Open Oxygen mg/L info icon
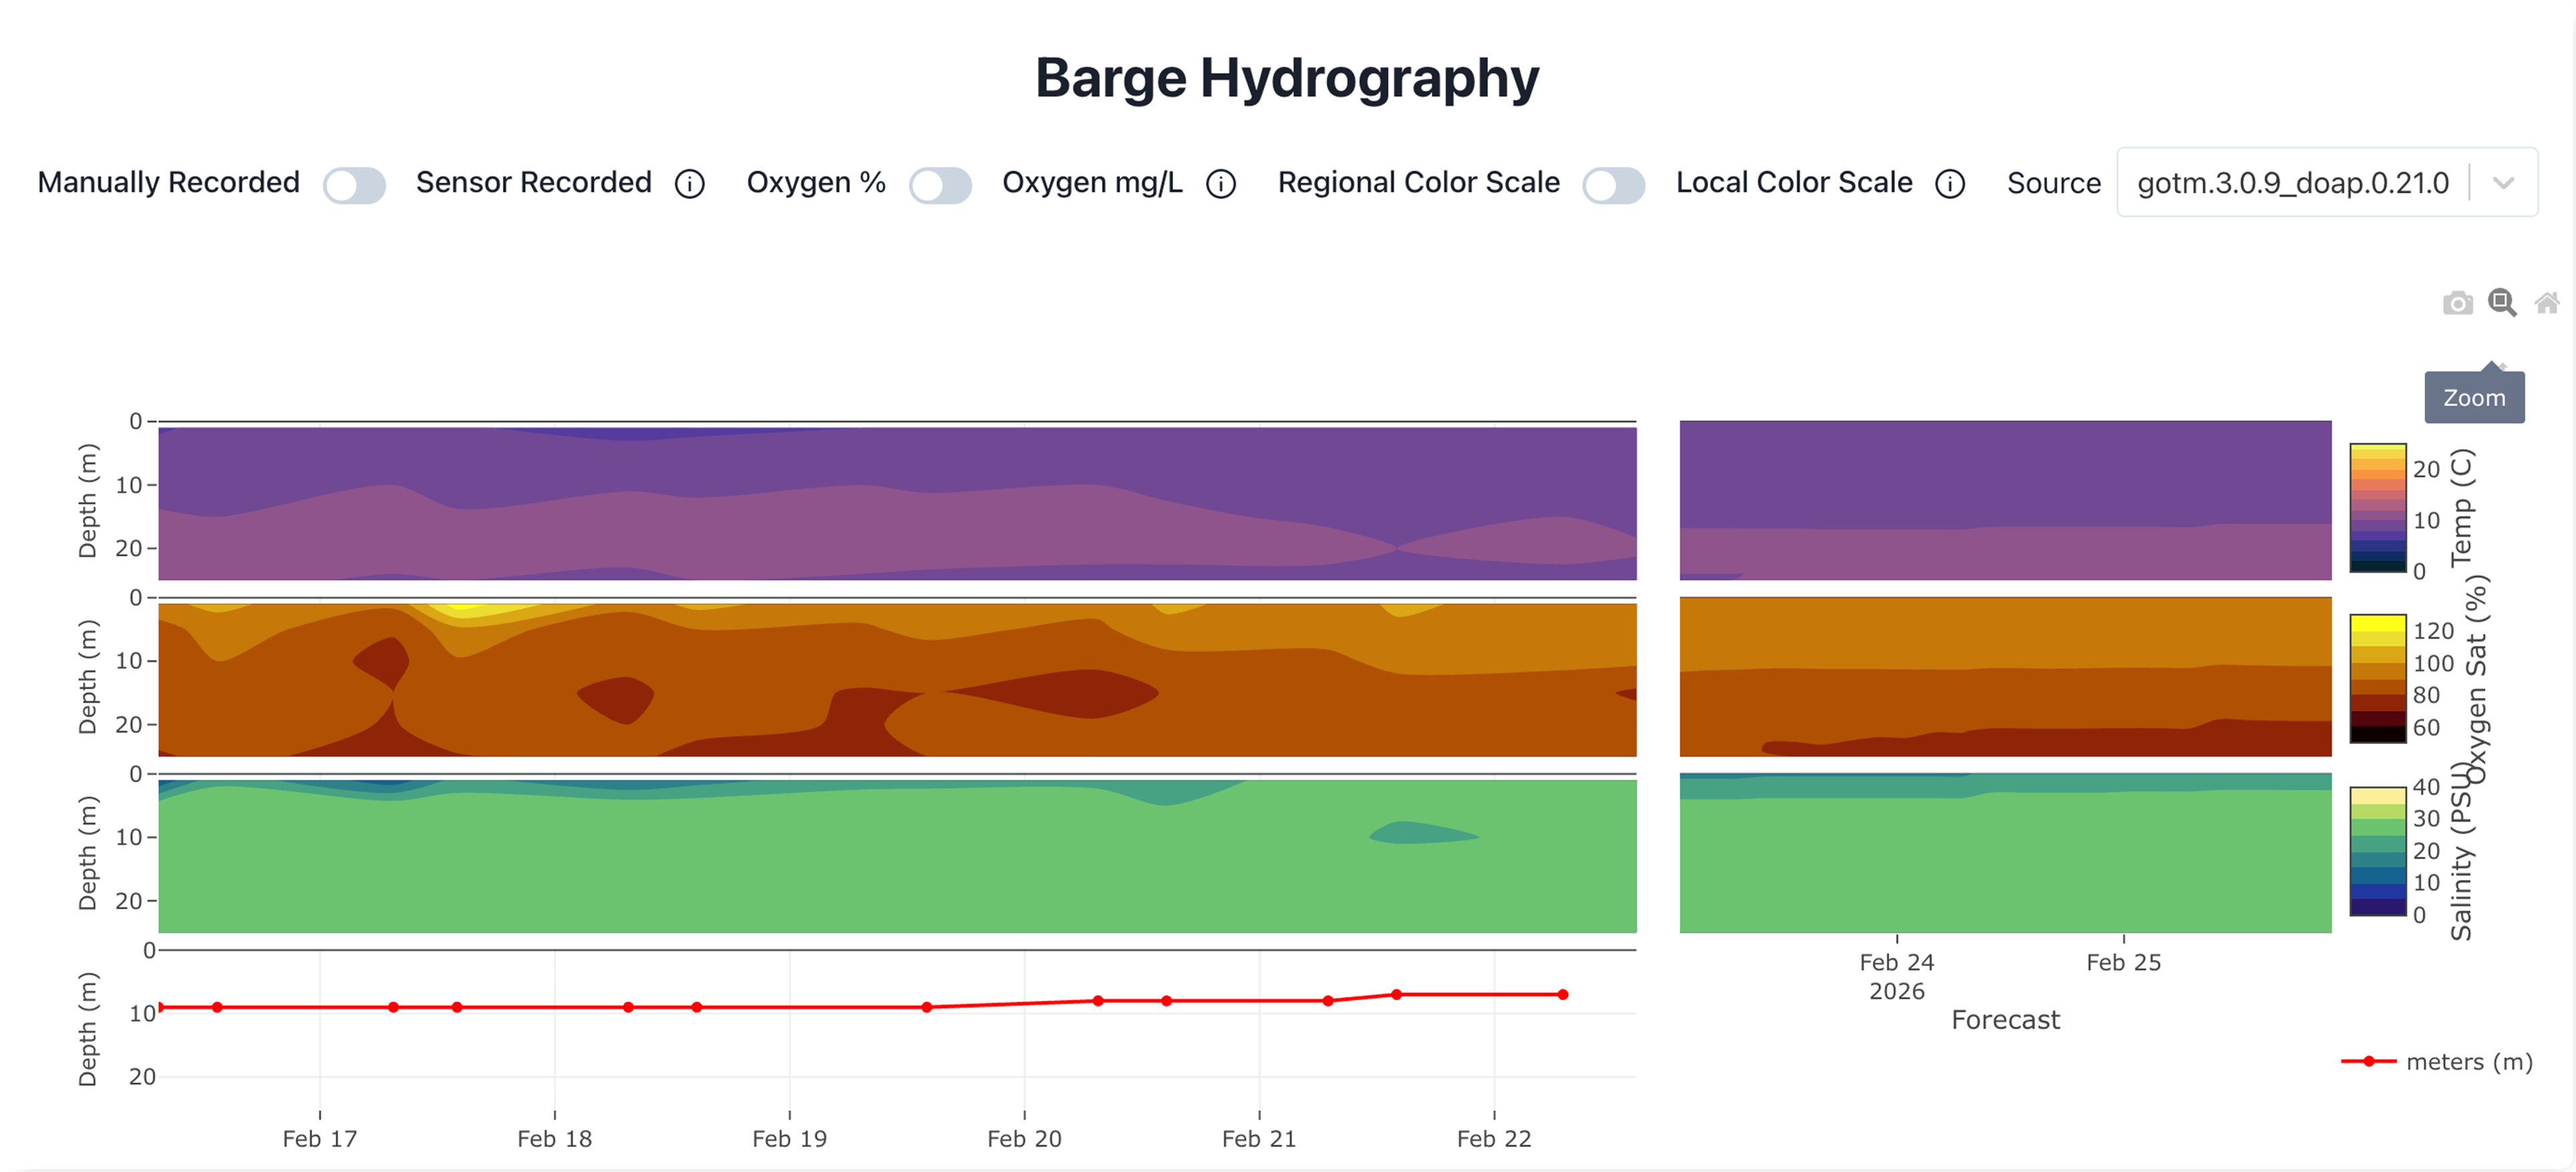The width and height of the screenshot is (2576, 1172). tap(1221, 184)
